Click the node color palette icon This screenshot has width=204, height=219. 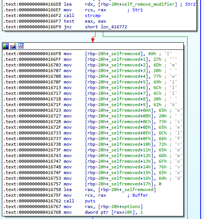pos(6,46)
